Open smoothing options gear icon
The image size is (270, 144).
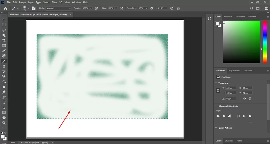pos(151,8)
